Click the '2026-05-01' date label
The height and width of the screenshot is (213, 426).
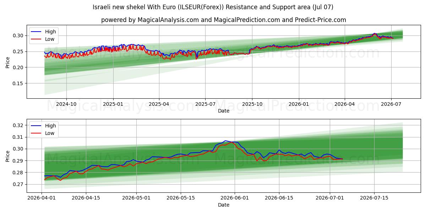click(x=136, y=198)
